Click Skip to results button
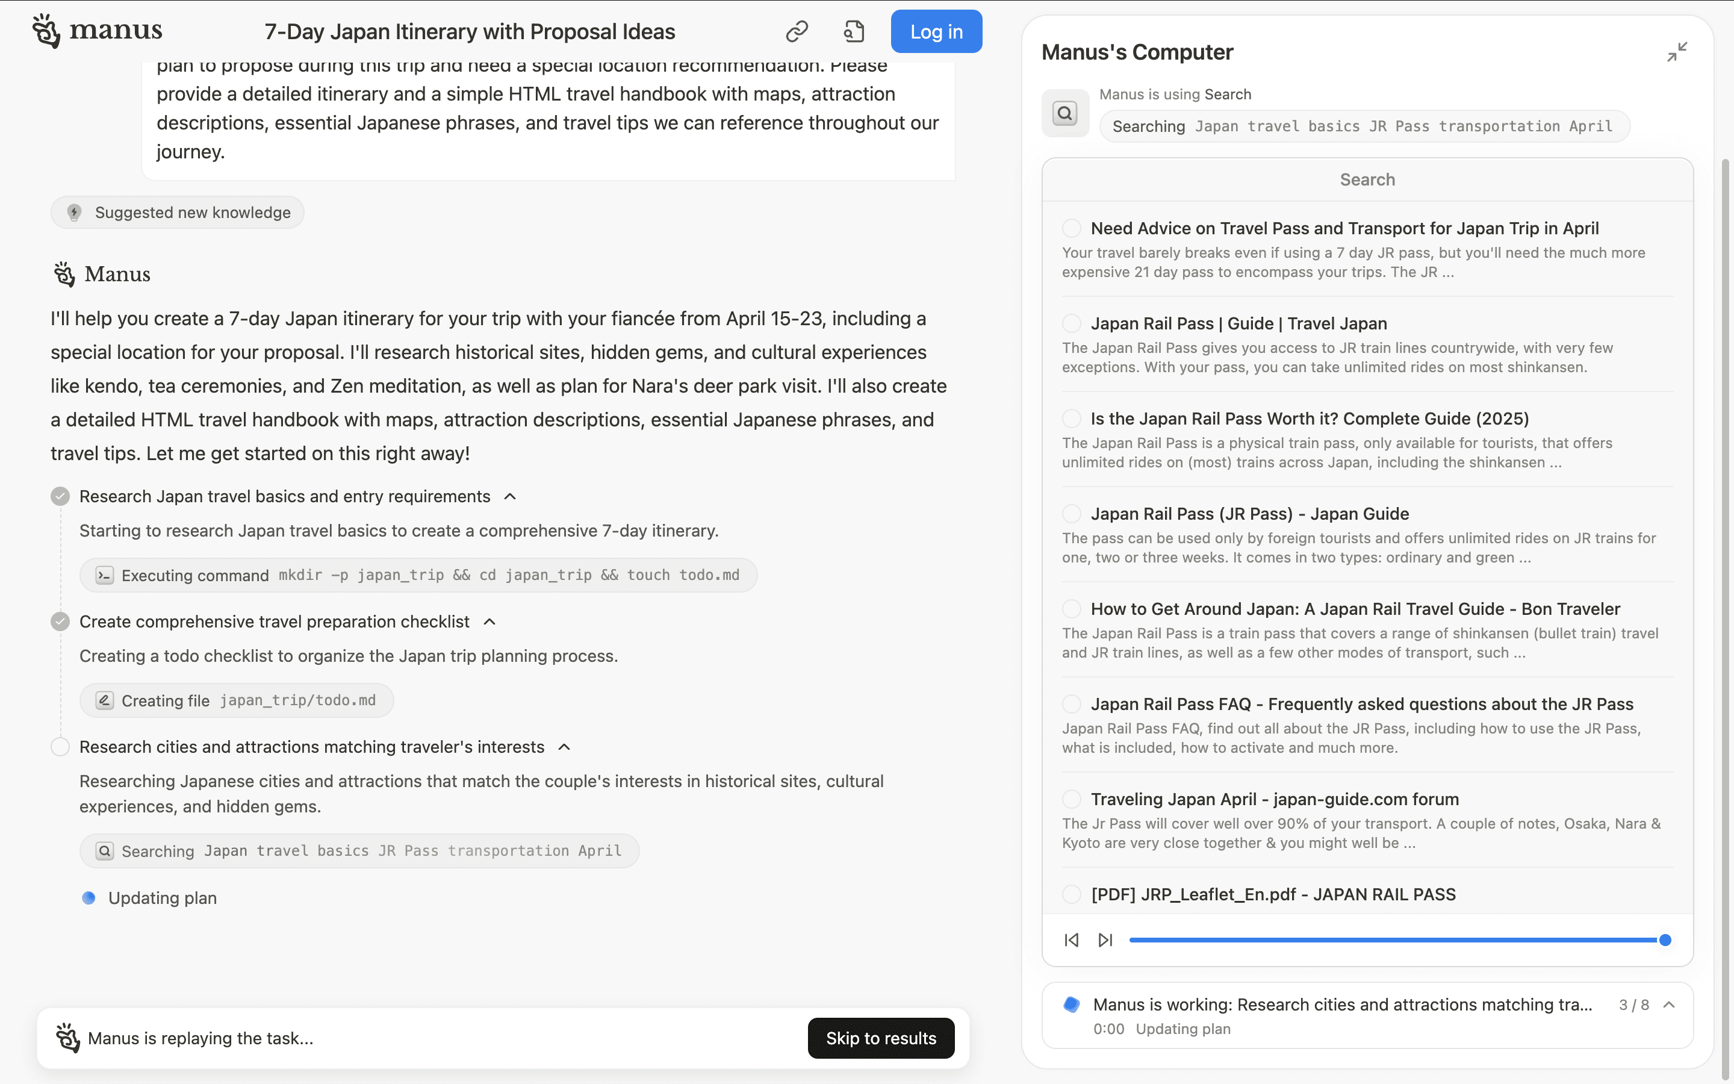This screenshot has height=1084, width=1734. click(x=881, y=1038)
